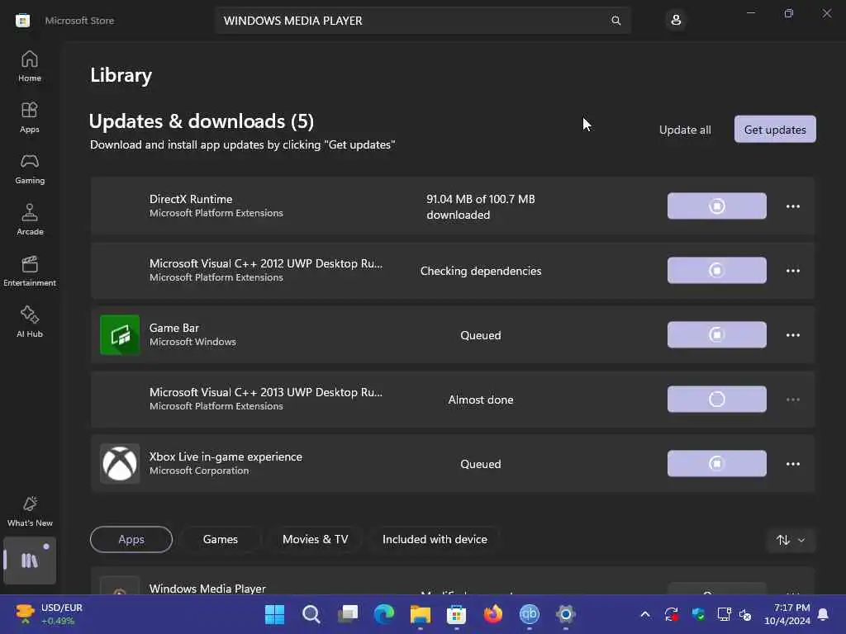The image size is (846, 634).
Task: Open the USD/EUR widget on taskbar
Action: [x=48, y=614]
